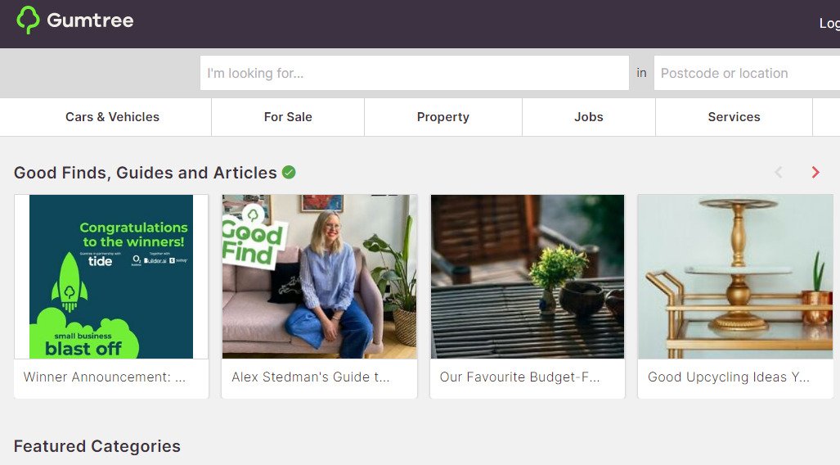Open the Alex Stedman Good Find image
Viewport: 840px width, 465px height.
pos(319,276)
